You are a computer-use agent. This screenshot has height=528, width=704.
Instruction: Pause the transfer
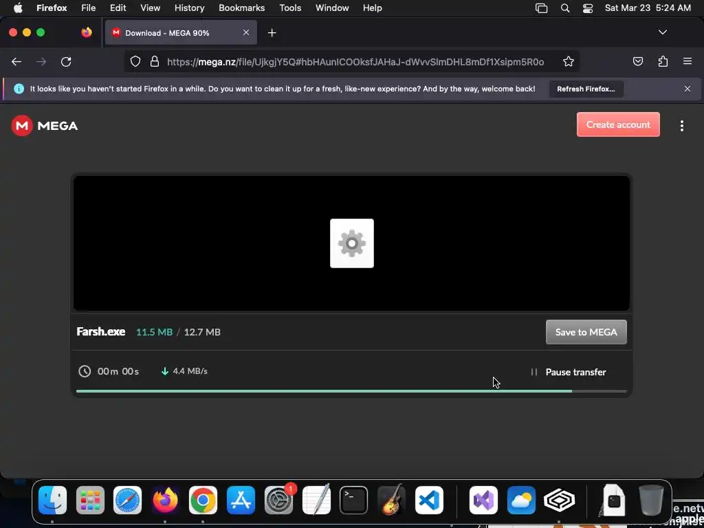pos(569,372)
